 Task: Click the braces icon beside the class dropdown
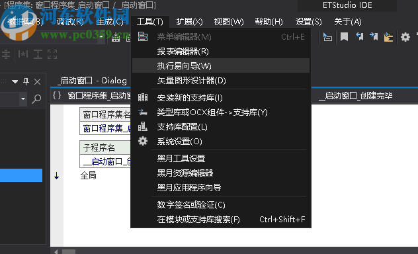click(x=57, y=95)
